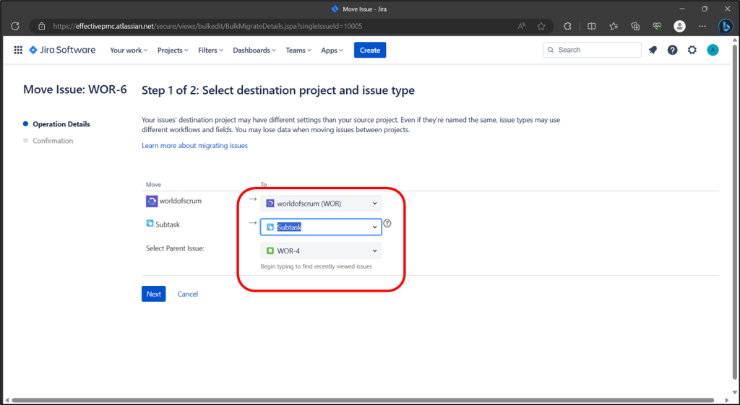The image size is (740, 405).
Task: Open the help question mark icon
Action: (x=673, y=50)
